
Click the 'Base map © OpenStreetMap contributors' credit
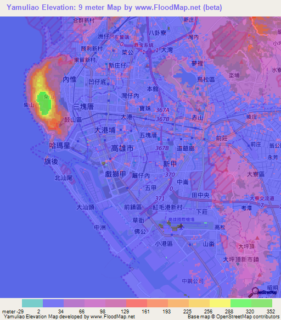pyautogui.click(x=233, y=317)
